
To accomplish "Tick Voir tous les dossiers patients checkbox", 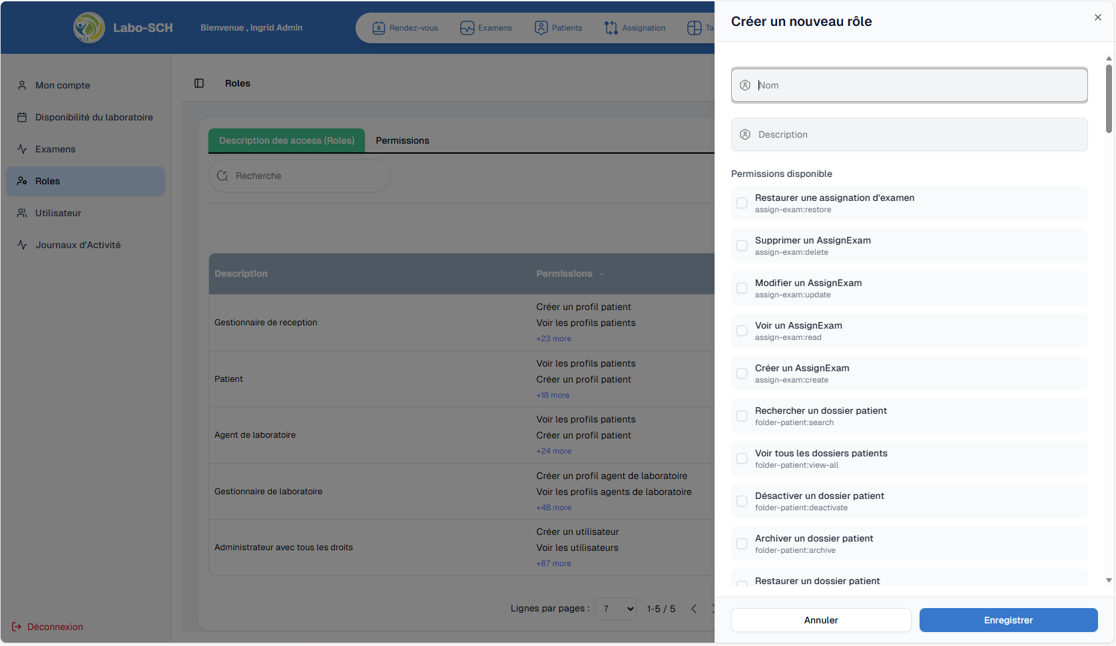I will point(742,458).
